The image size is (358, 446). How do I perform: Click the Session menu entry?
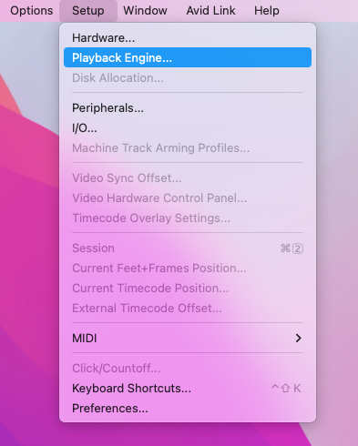pos(188,248)
